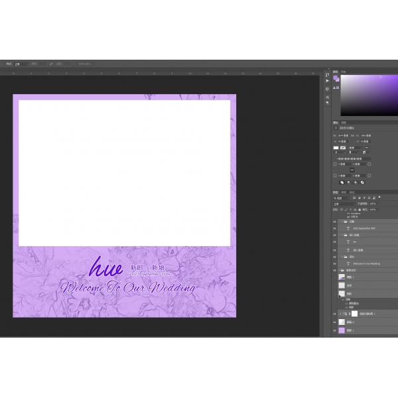Screen dimensions: 398x398
Task: Click the first path operations icon in Properties
Action: [342, 181]
